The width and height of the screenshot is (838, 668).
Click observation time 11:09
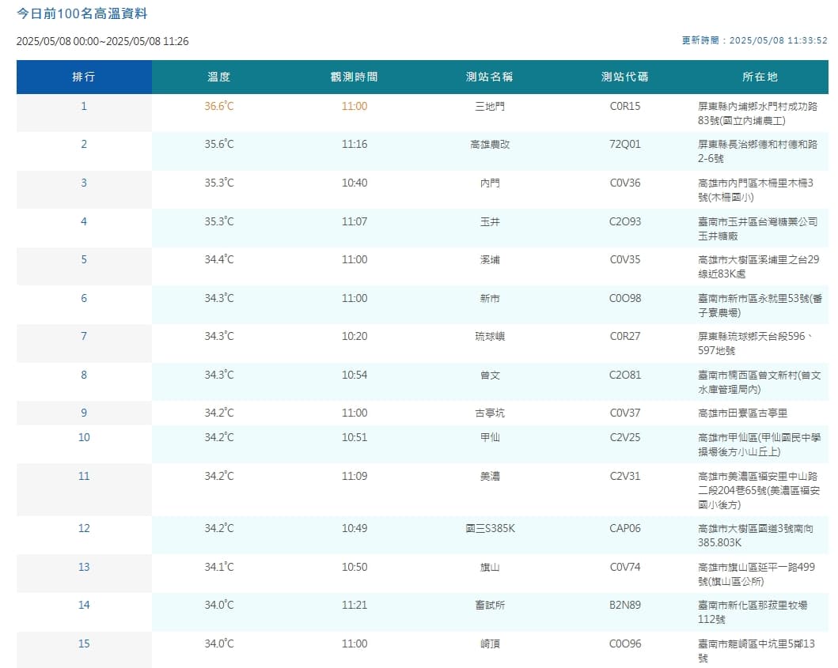click(355, 477)
